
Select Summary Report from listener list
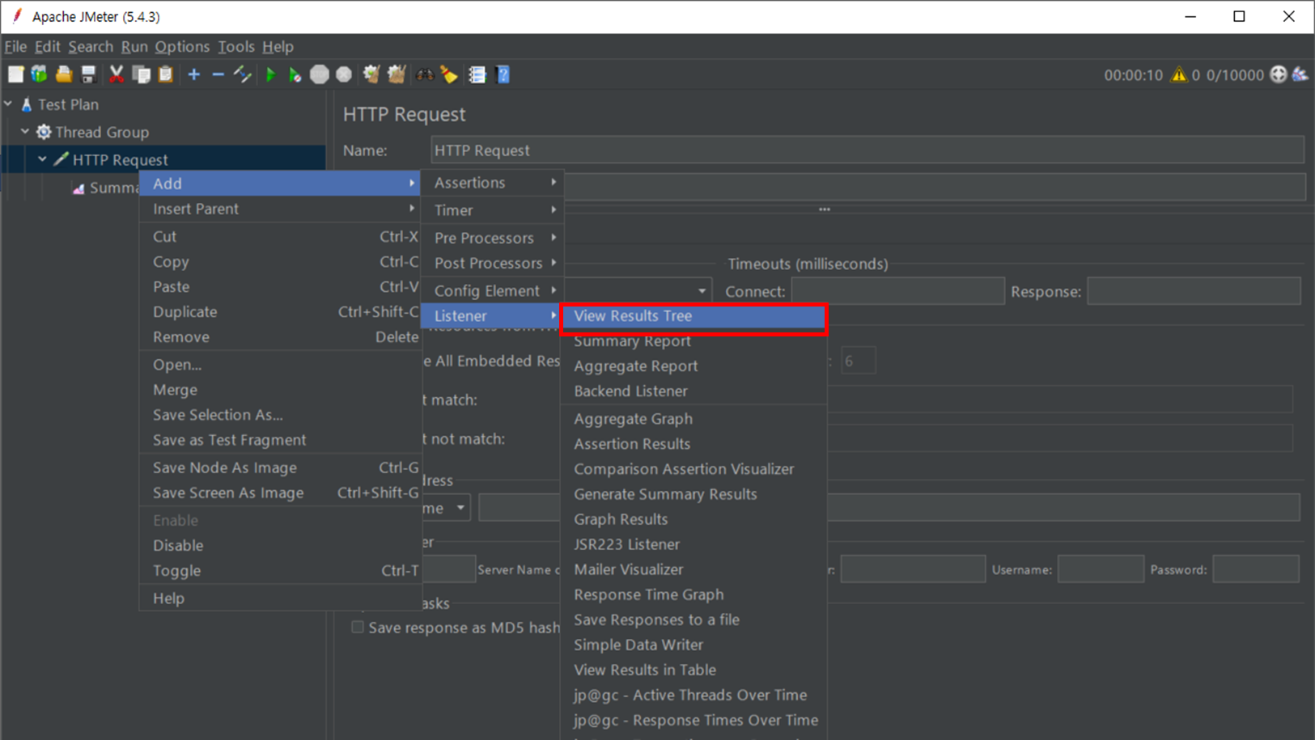click(694, 341)
